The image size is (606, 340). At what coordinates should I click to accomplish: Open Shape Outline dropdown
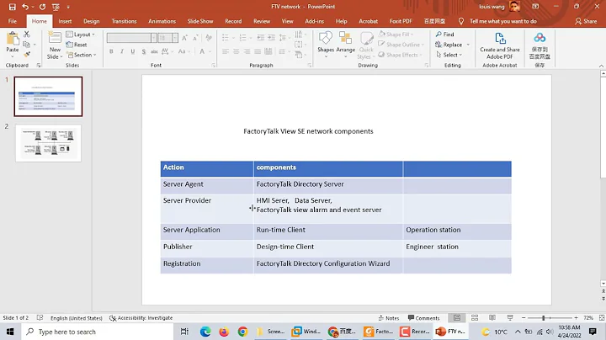coord(401,45)
